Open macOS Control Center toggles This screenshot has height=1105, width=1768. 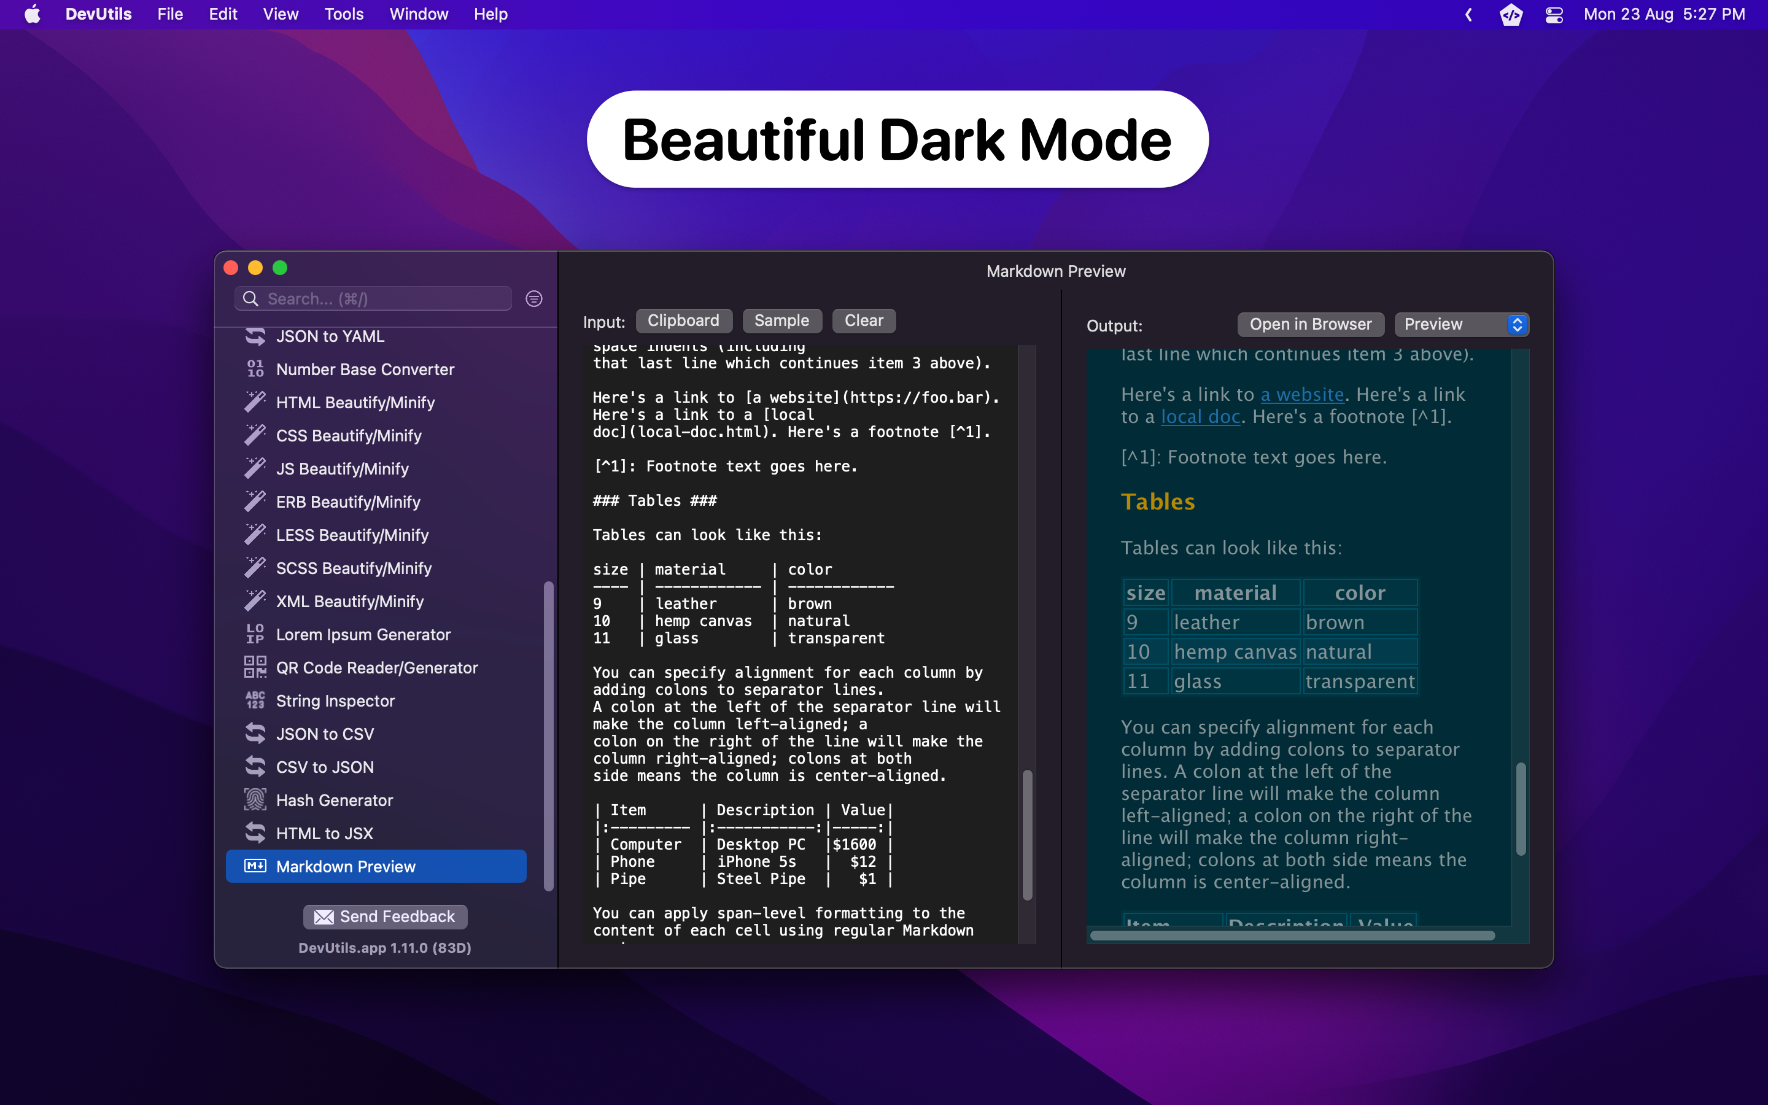coord(1554,15)
